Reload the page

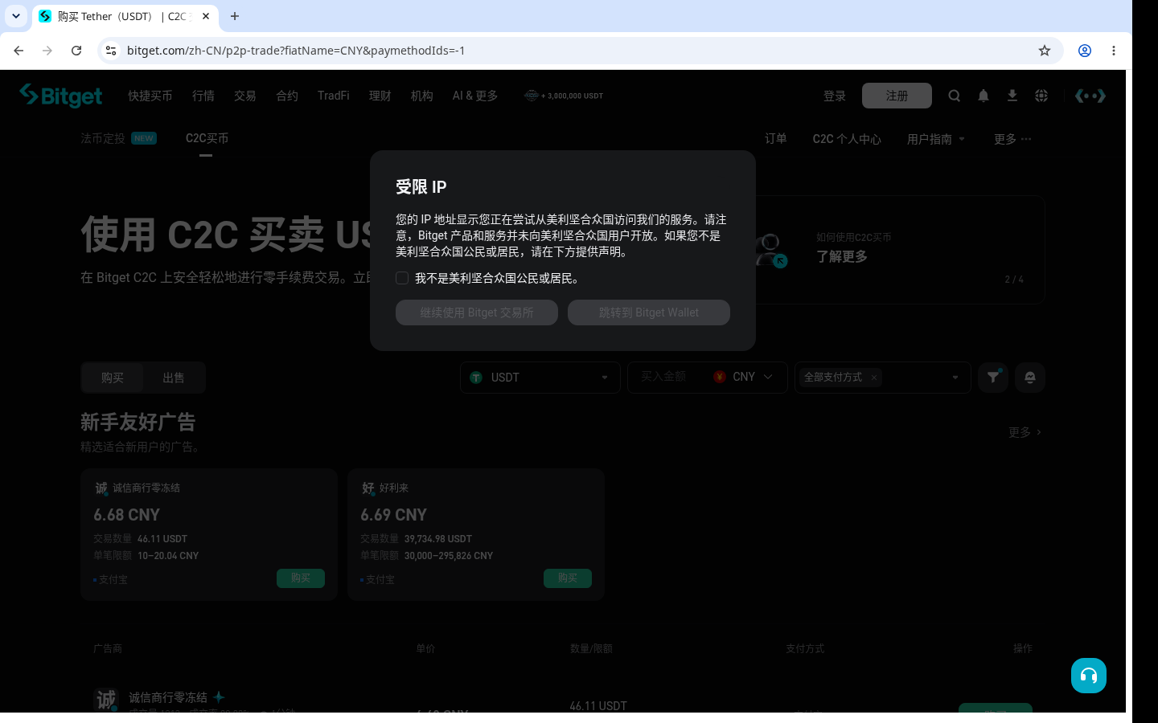point(76,51)
